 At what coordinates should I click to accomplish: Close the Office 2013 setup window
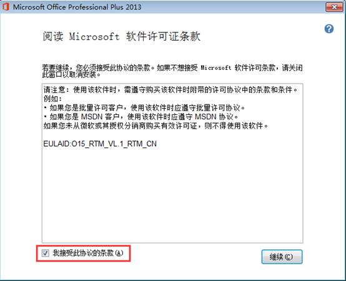[334, 7]
